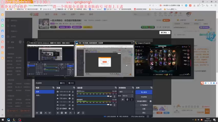
Task: Hide the 文本 (GDI+) 3 source
Action: click(69, 95)
